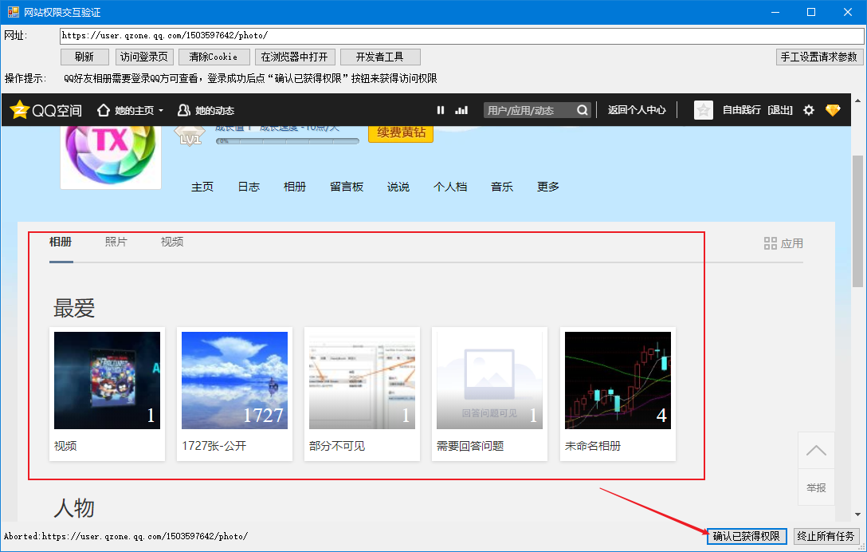This screenshot has height=552, width=867.
Task: Click the scrollbar down arrow
Action: [857, 515]
